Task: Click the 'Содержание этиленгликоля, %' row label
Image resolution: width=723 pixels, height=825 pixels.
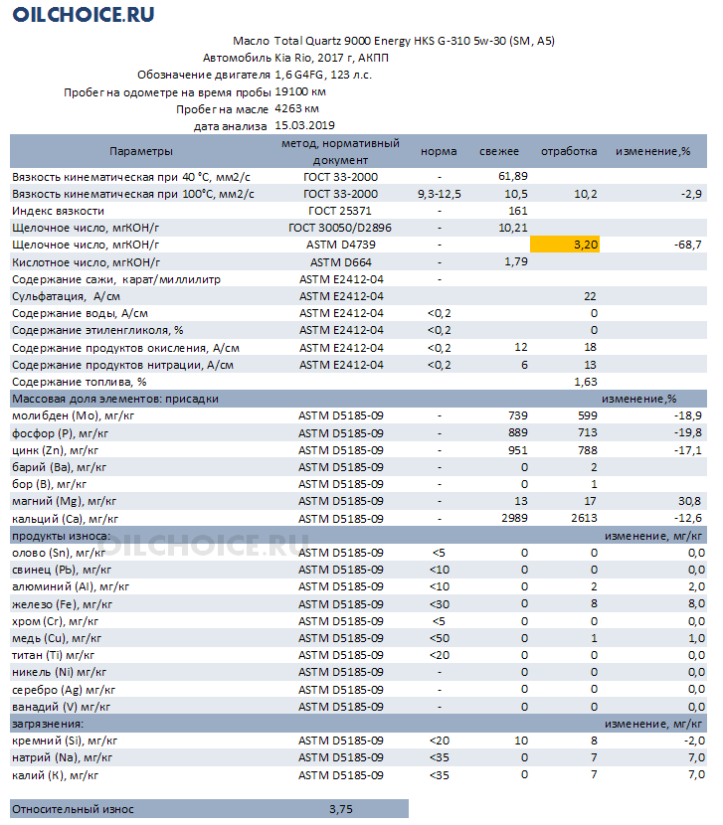Action: tap(97, 330)
